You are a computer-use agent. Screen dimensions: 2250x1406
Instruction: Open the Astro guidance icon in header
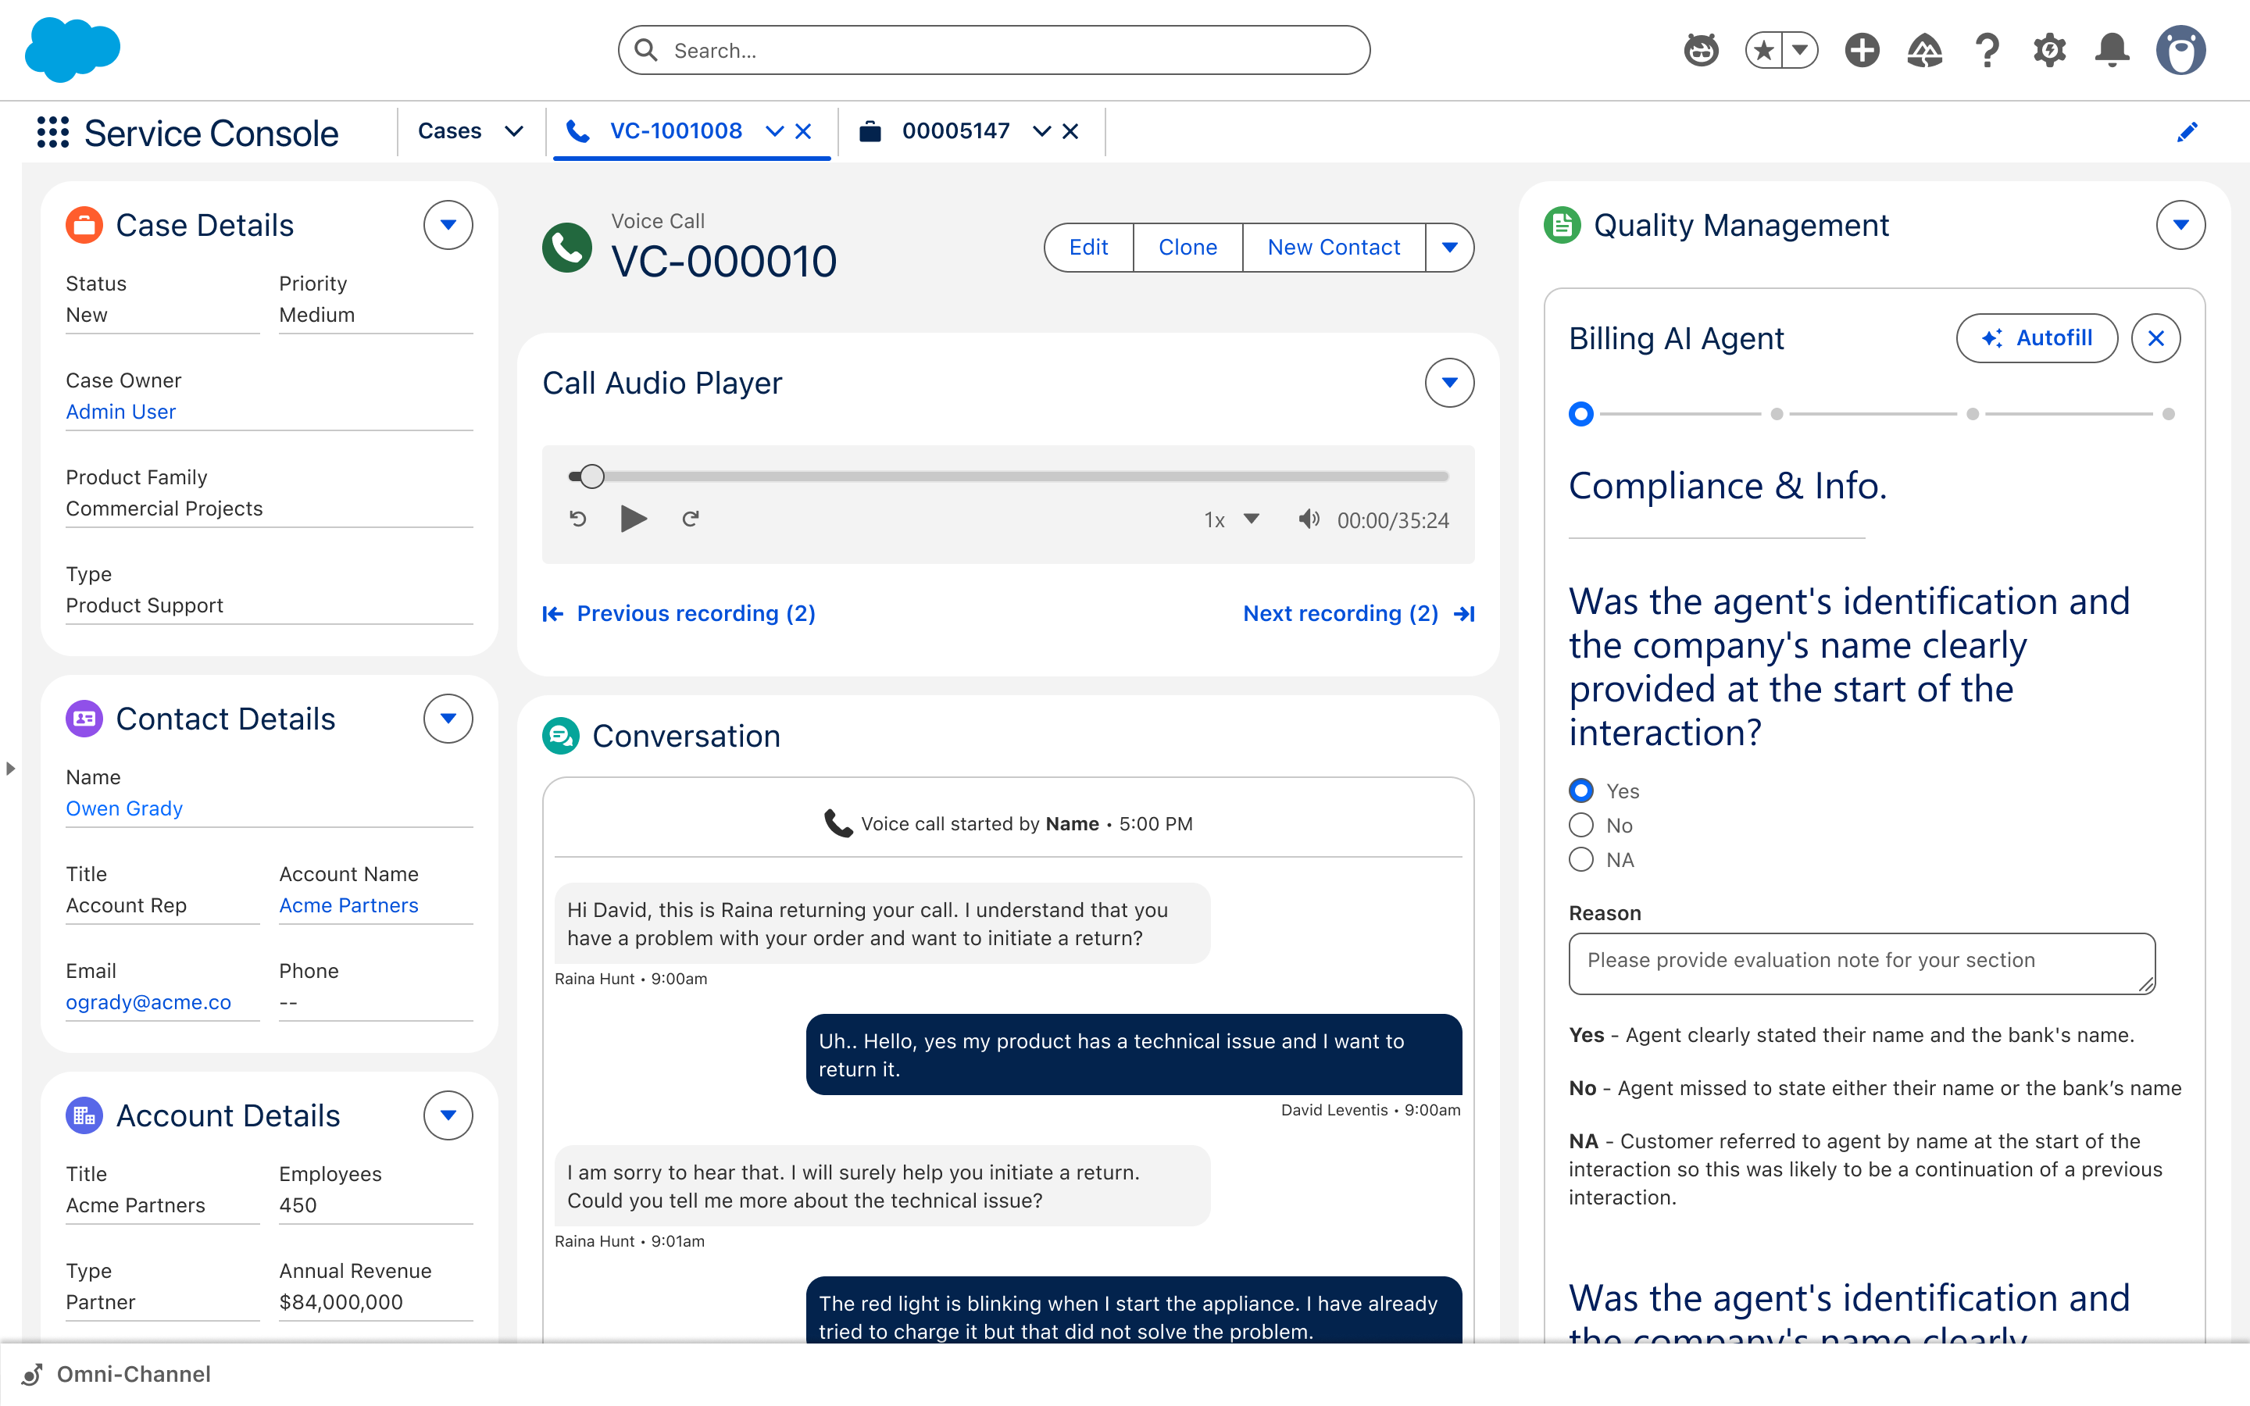click(1702, 50)
